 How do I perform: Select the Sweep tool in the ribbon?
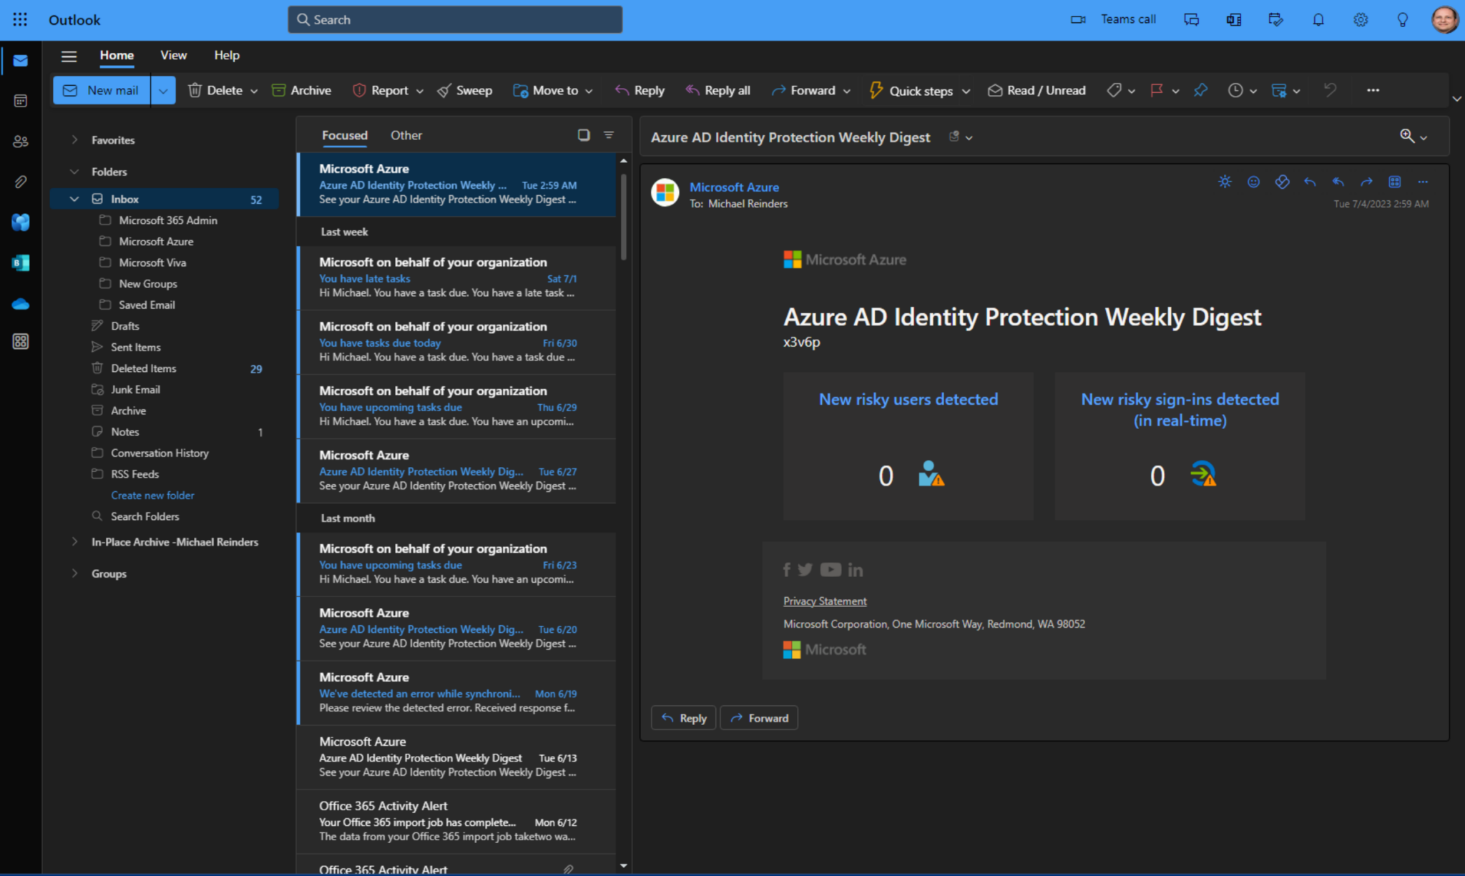tap(464, 90)
